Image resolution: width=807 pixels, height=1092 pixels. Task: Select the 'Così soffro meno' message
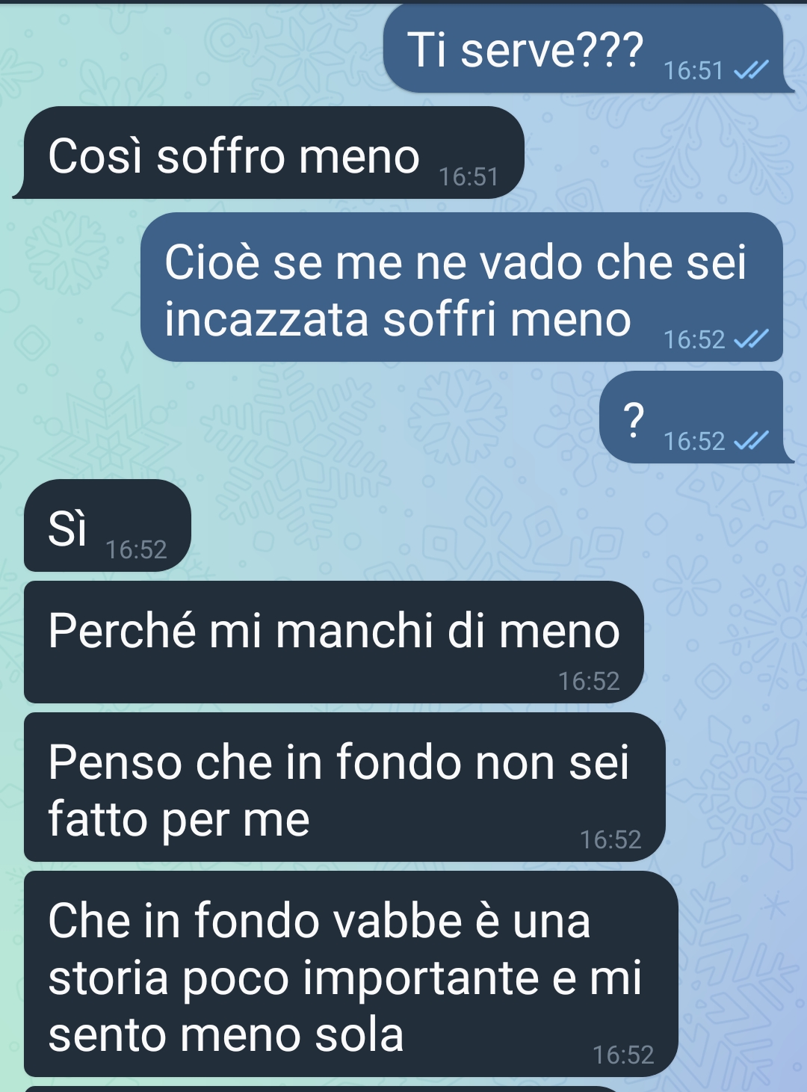pos(269,152)
